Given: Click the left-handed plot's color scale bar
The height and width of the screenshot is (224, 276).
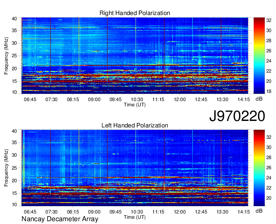Looking at the screenshot, I should click(x=259, y=168).
